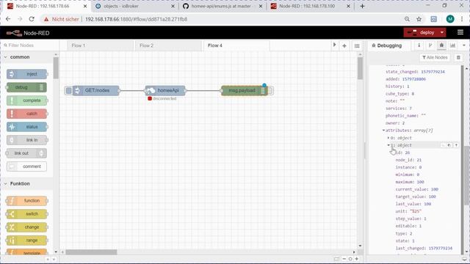Image resolution: width=470 pixels, height=264 pixels.
Task: Open the Alle Nodes filter button
Action: [435, 57]
